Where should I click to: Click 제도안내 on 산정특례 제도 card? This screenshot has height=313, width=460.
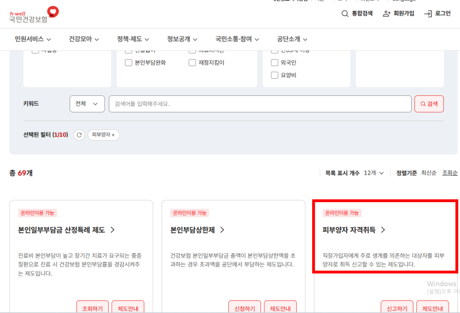point(128,307)
